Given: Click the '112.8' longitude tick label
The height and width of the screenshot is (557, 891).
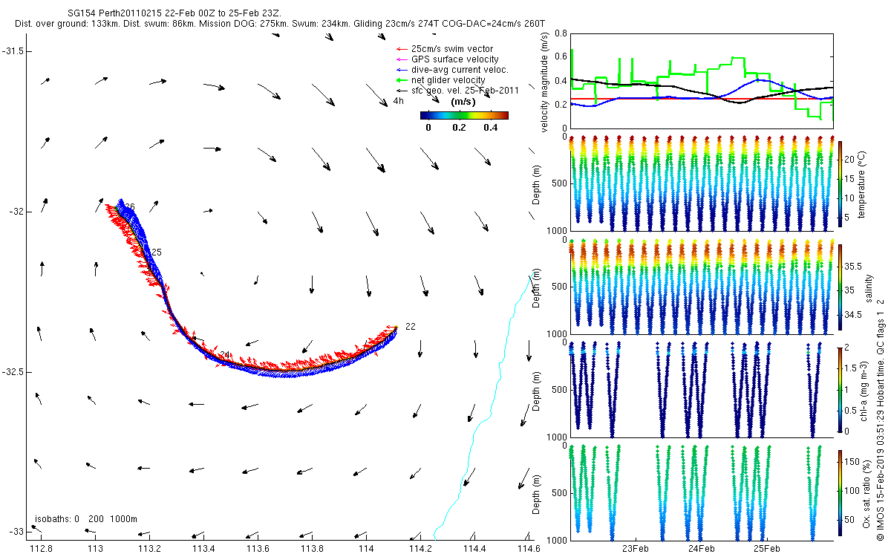Looking at the screenshot, I should tap(41, 549).
